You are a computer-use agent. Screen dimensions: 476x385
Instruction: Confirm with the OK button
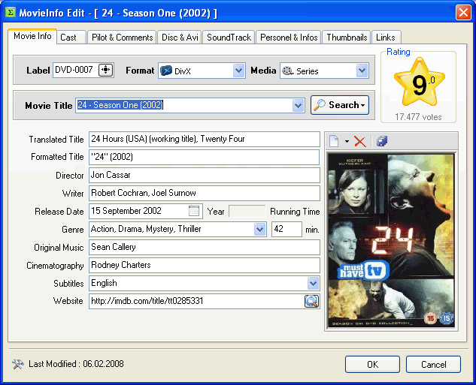pyautogui.click(x=372, y=364)
